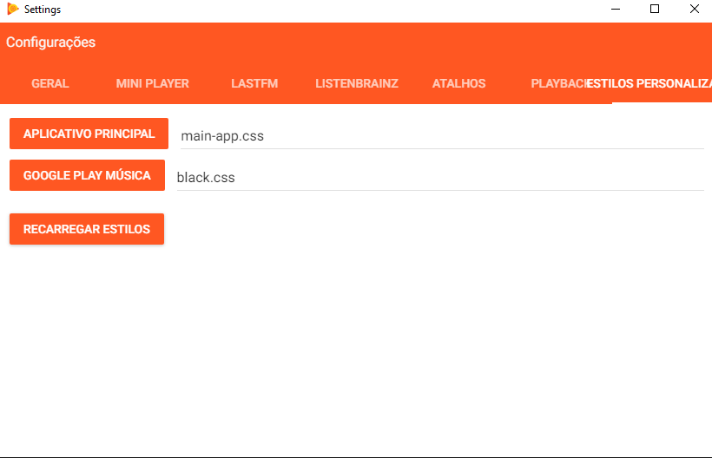Minimize the Settings window
Image resolution: width=712 pixels, height=458 pixels.
pos(616,9)
